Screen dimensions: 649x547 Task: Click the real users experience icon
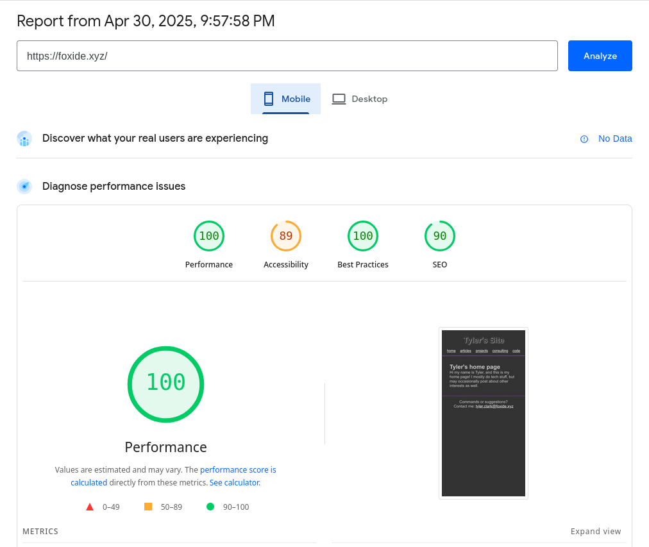pos(24,139)
